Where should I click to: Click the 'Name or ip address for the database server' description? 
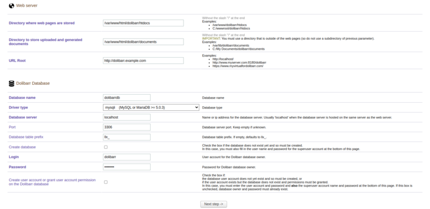tap(297, 117)
